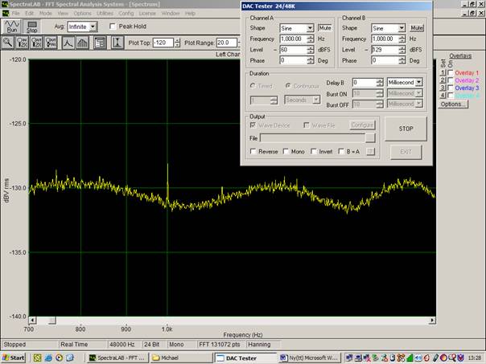Open Delay B Millisecond unit dropdown
Viewport: 486px width, 364px height.
point(418,82)
